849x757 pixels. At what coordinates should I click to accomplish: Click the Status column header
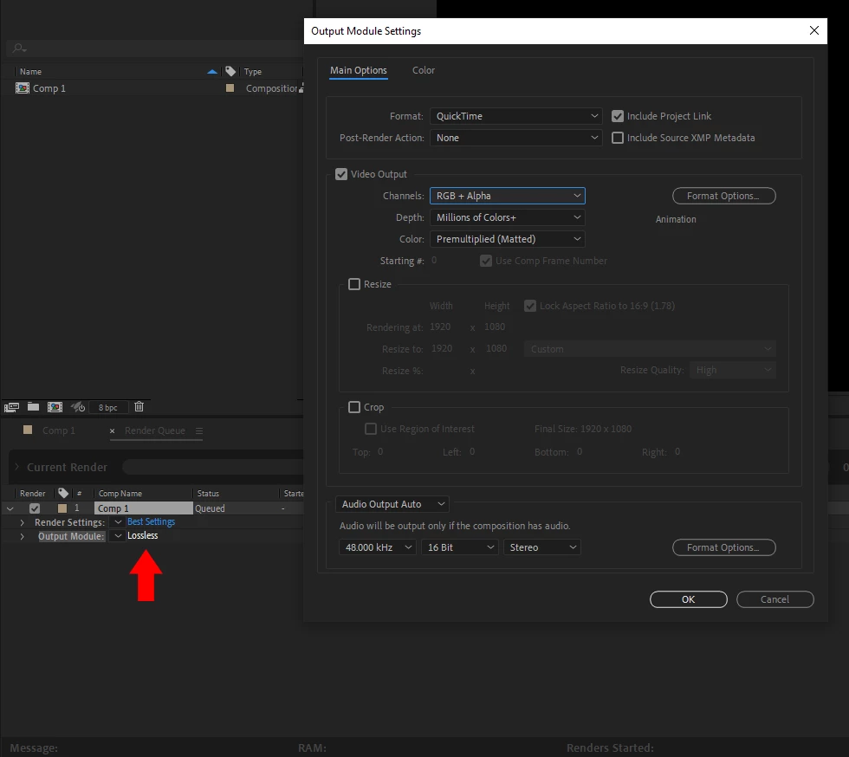pos(208,494)
